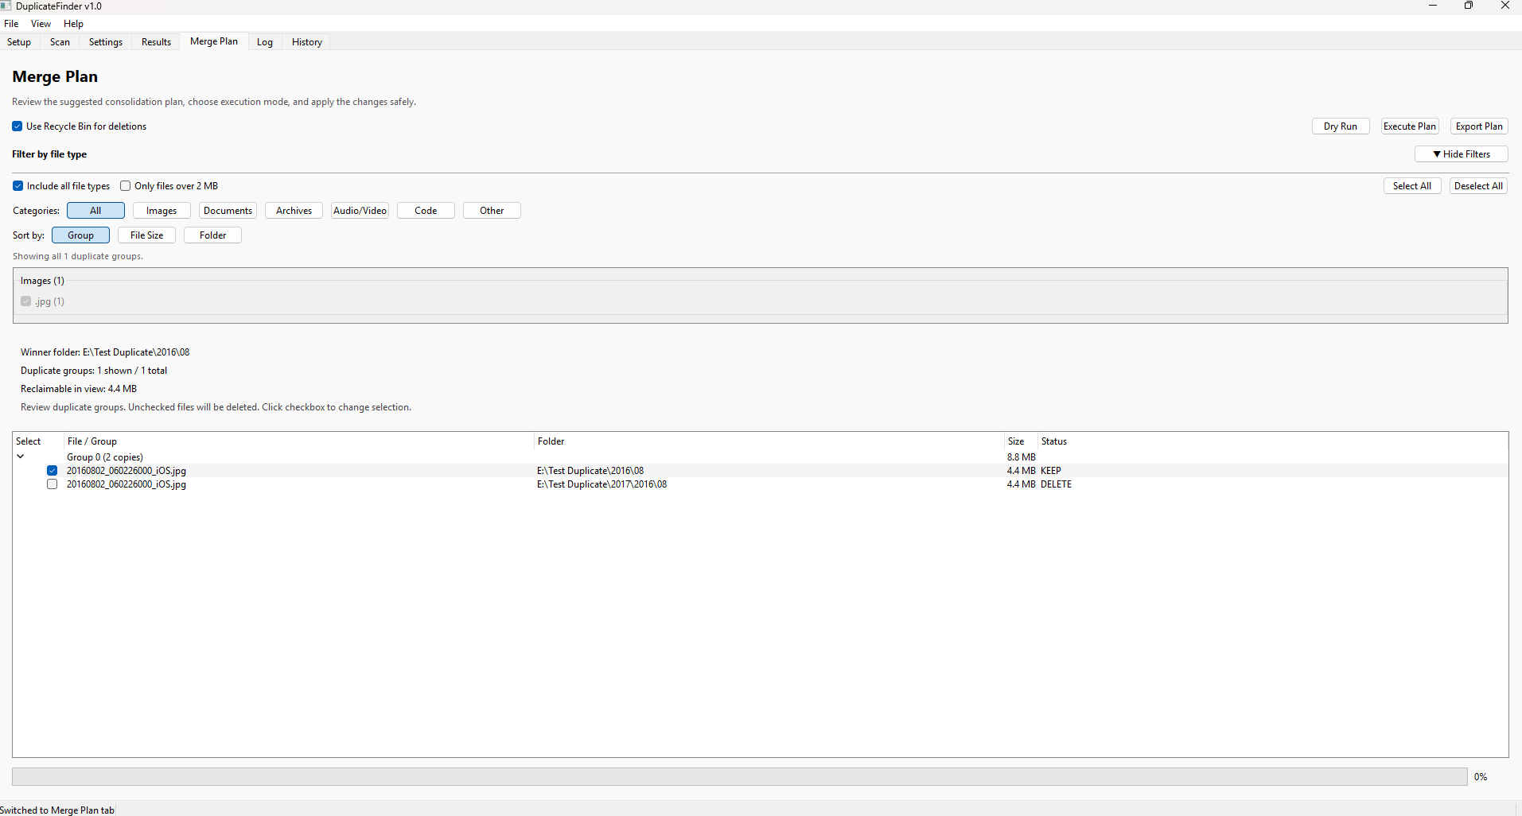Switch to the Scan tab
The height and width of the screenshot is (816, 1522).
60,42
